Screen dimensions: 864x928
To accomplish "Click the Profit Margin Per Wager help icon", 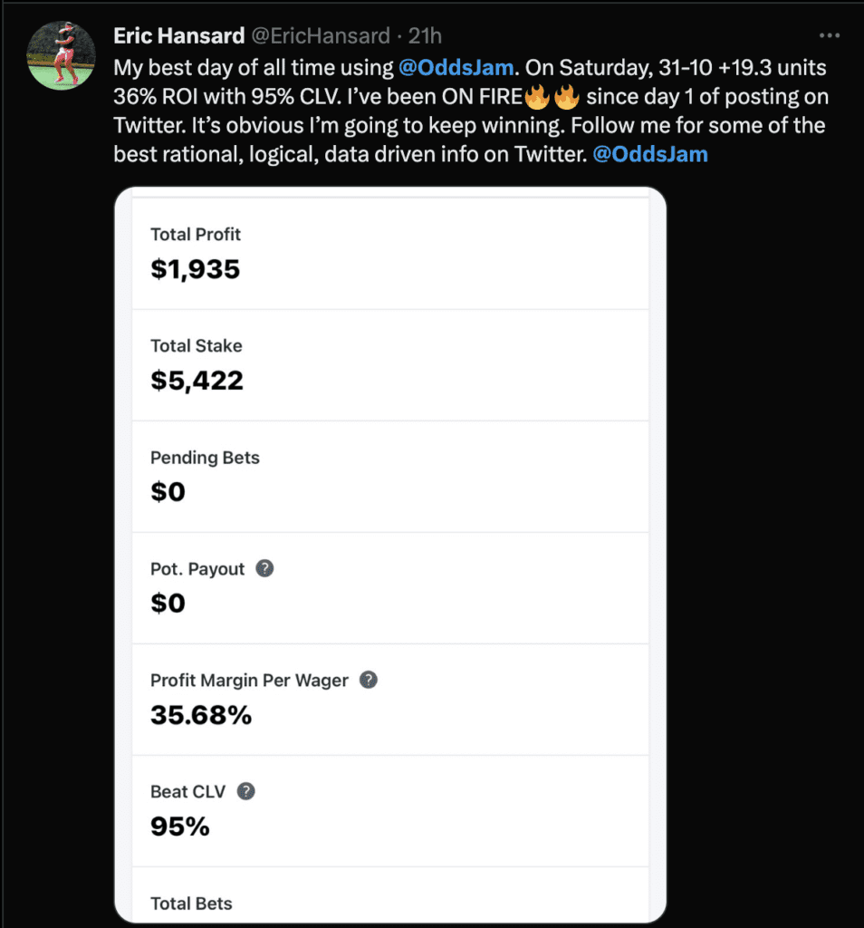I will coord(369,680).
